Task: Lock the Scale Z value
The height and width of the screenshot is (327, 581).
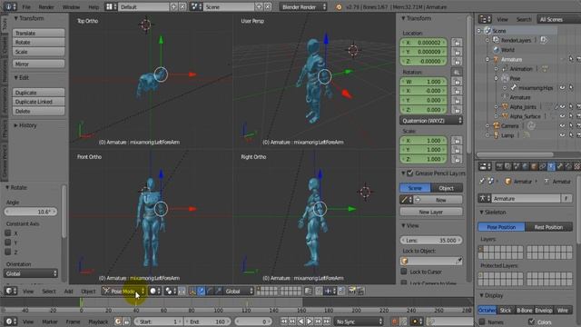Action: (x=457, y=159)
